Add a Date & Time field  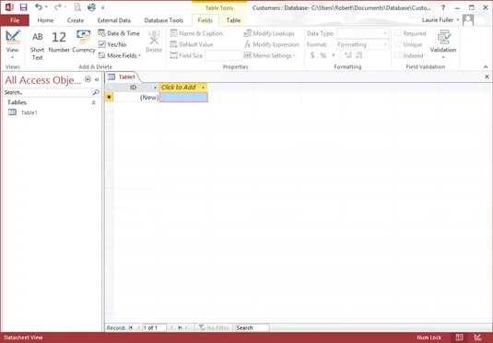[119, 33]
